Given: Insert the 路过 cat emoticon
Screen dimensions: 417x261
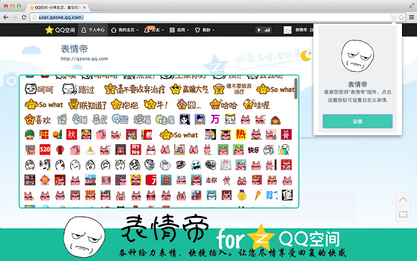Looking at the screenshot, I should pos(78,89).
